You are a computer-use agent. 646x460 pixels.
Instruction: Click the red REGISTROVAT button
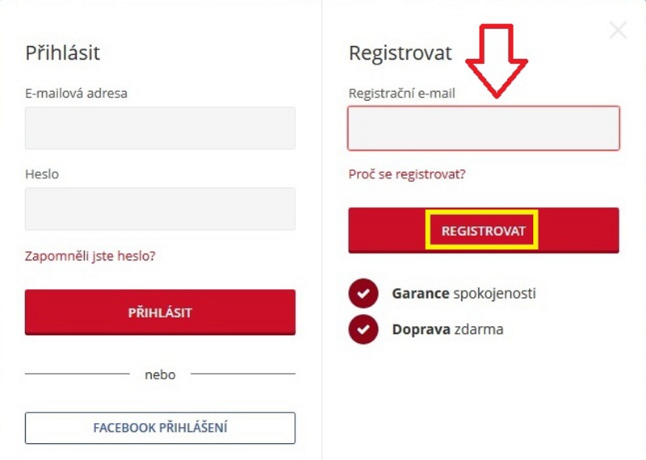[484, 231]
